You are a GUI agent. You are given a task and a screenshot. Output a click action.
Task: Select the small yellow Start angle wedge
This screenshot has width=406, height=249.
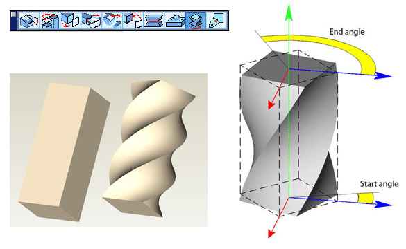click(365, 199)
